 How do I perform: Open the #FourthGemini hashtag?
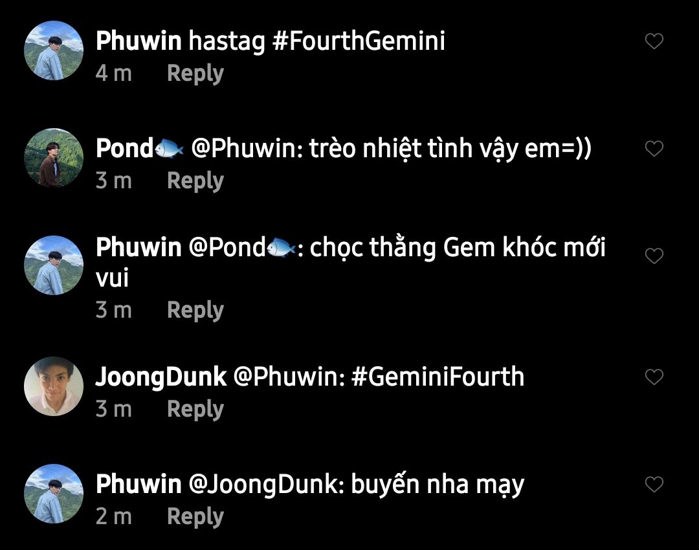[x=359, y=42]
